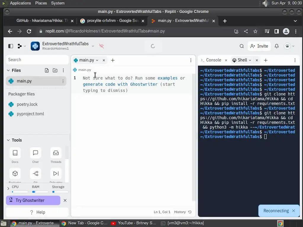Open Replit search magnifier icon

pyautogui.click(x=241, y=46)
